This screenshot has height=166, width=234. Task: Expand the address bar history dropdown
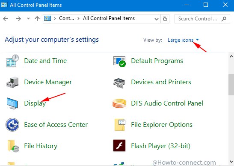[x=157, y=19]
